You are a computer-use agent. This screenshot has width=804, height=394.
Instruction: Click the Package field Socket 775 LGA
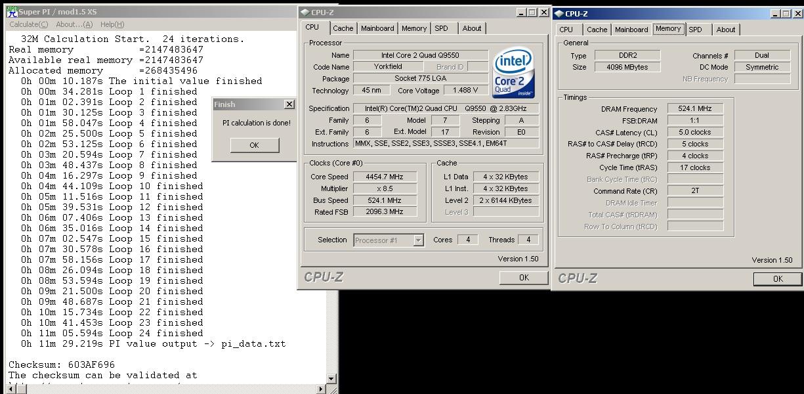pyautogui.click(x=421, y=79)
